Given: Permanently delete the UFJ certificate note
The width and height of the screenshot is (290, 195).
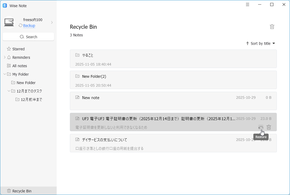Looking at the screenshot, I should coord(269,127).
